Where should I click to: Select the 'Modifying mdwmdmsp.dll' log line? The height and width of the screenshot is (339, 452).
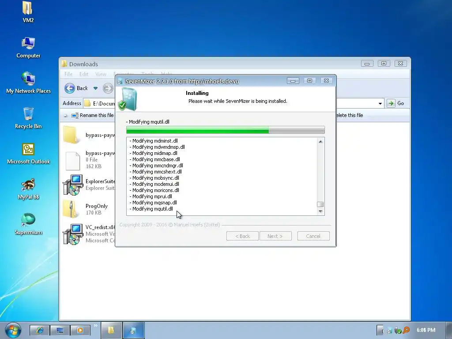click(157, 147)
